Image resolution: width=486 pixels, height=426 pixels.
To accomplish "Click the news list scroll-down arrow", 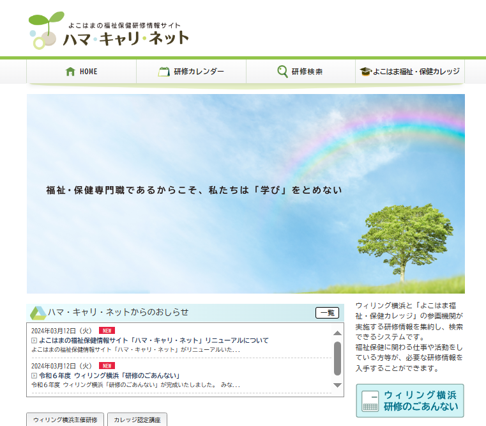I will coord(337,385).
